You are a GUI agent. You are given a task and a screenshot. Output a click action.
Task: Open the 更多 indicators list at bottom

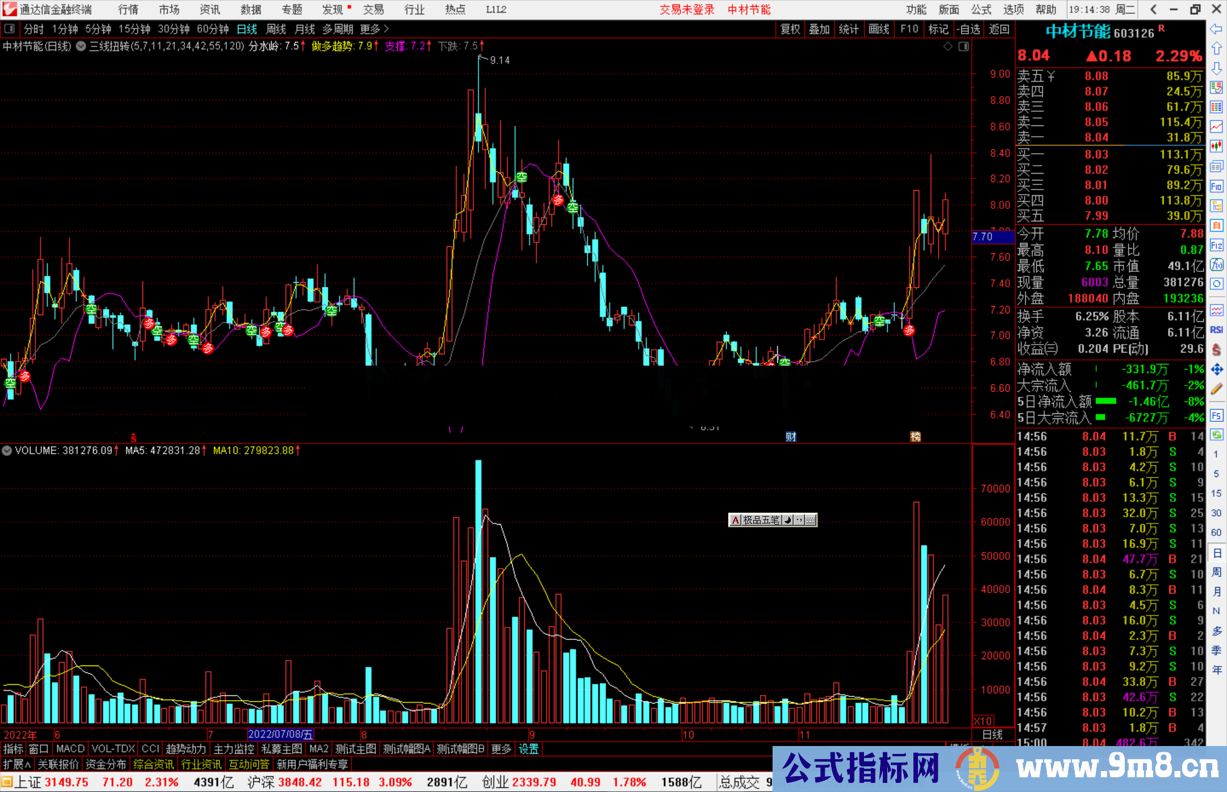pos(501,749)
